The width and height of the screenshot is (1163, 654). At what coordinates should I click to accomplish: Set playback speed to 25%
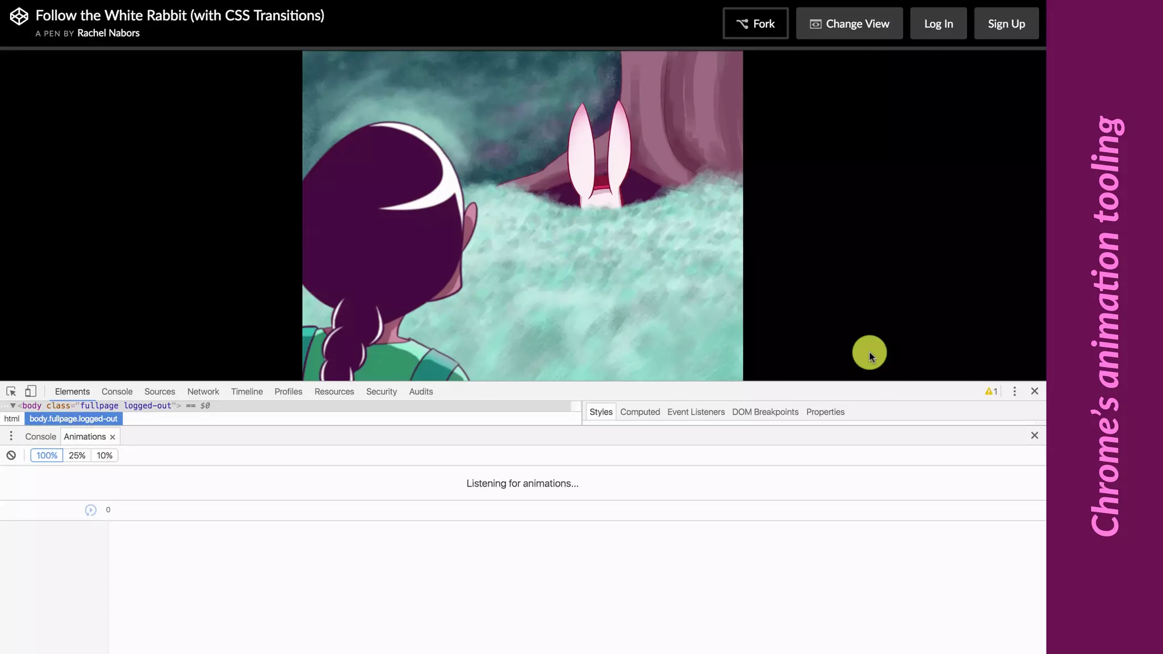[x=77, y=455]
